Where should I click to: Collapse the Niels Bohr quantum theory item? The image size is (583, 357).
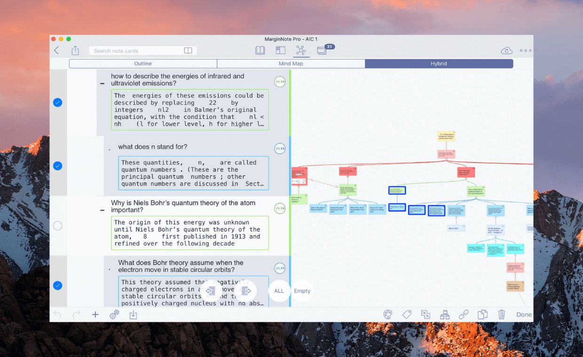click(x=102, y=210)
